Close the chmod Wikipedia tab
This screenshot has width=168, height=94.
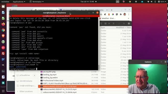coord(107,10)
